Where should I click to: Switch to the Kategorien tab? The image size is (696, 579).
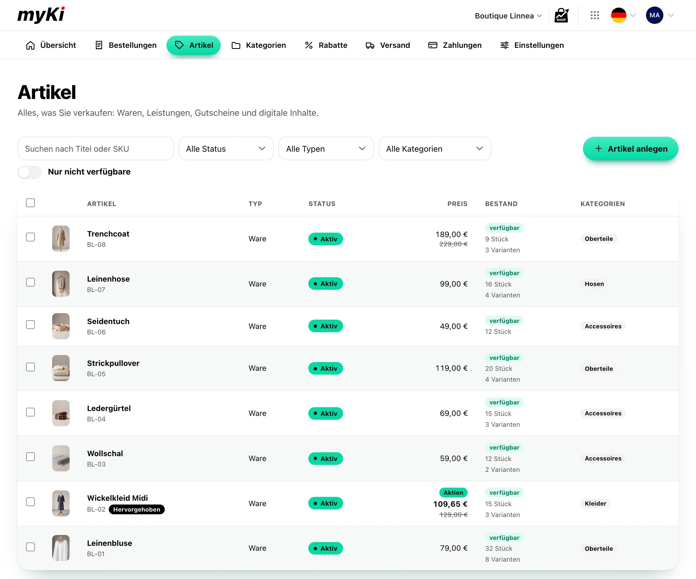pyautogui.click(x=259, y=45)
